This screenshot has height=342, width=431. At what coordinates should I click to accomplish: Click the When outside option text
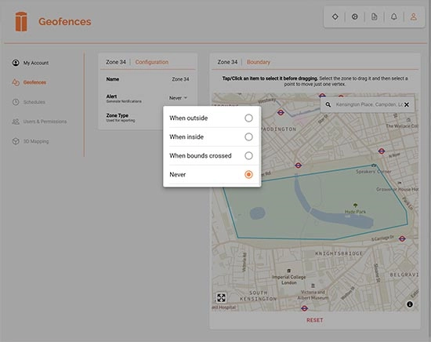coord(189,118)
